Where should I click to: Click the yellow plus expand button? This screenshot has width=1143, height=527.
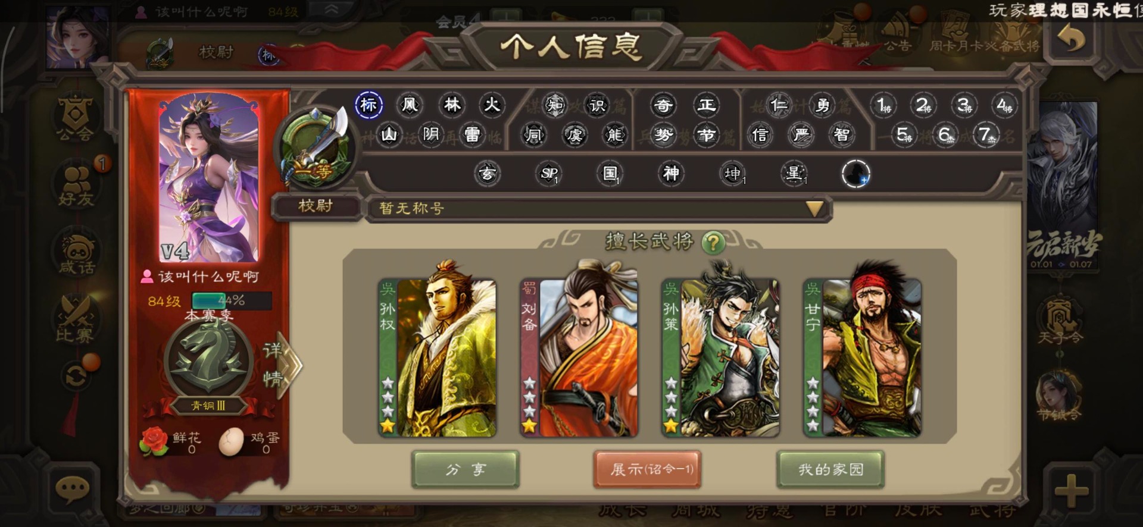(x=1072, y=491)
